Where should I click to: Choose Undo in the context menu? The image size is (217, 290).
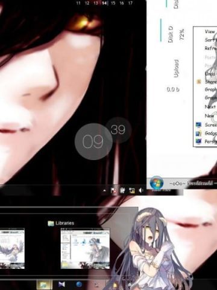pyautogui.click(x=210, y=74)
